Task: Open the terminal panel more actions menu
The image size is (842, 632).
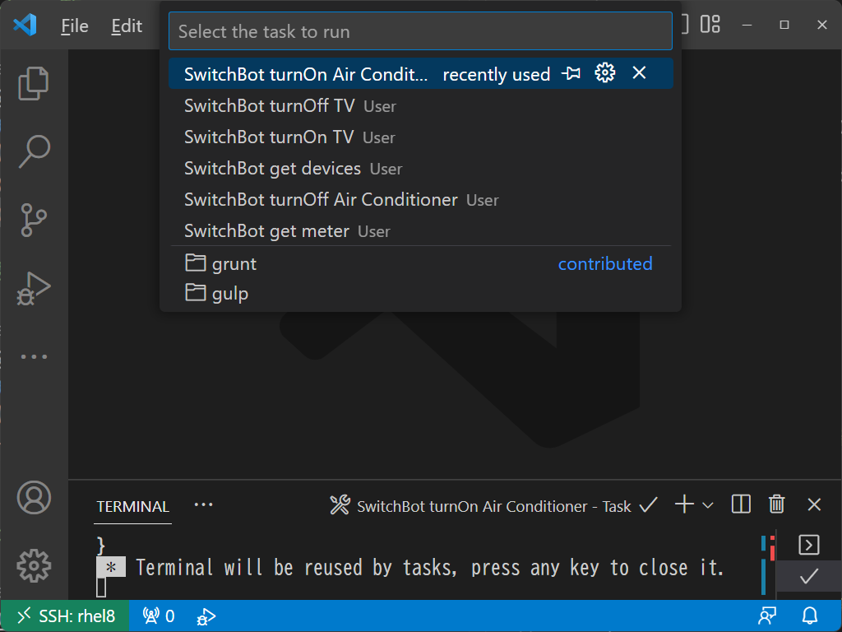Action: coord(203,504)
